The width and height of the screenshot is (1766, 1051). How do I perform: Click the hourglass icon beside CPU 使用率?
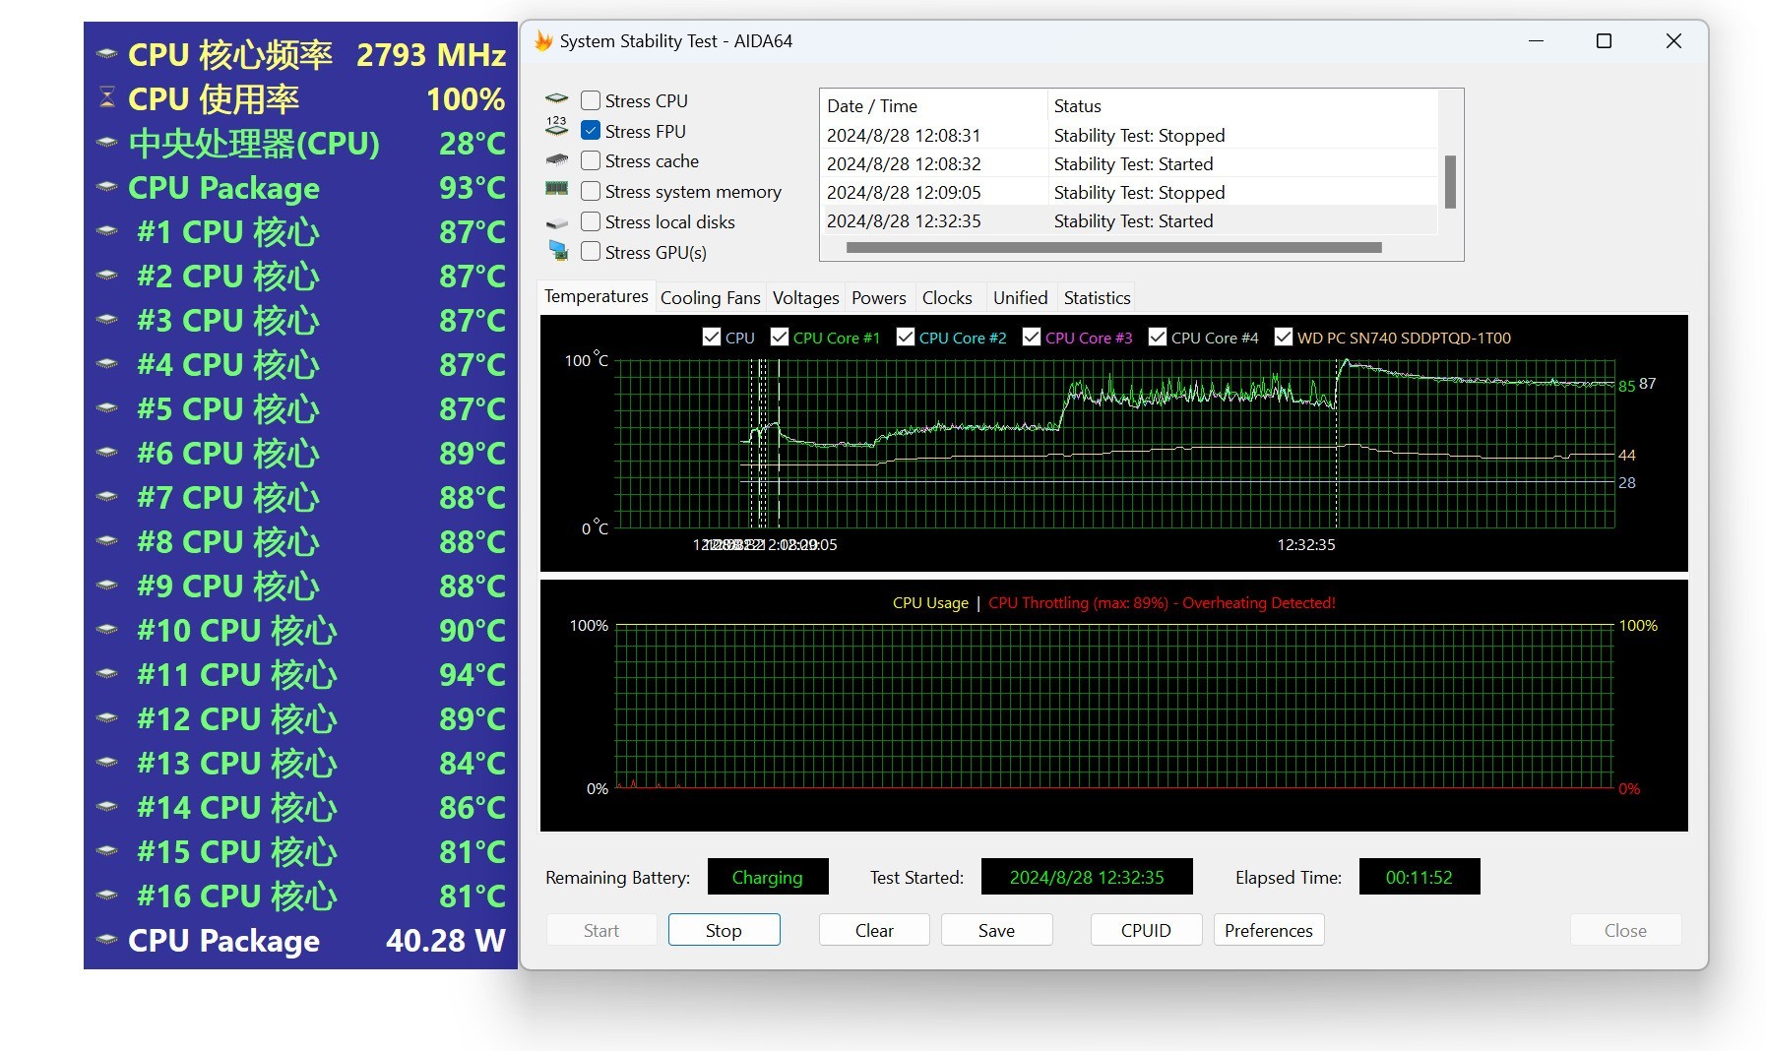pos(107,97)
